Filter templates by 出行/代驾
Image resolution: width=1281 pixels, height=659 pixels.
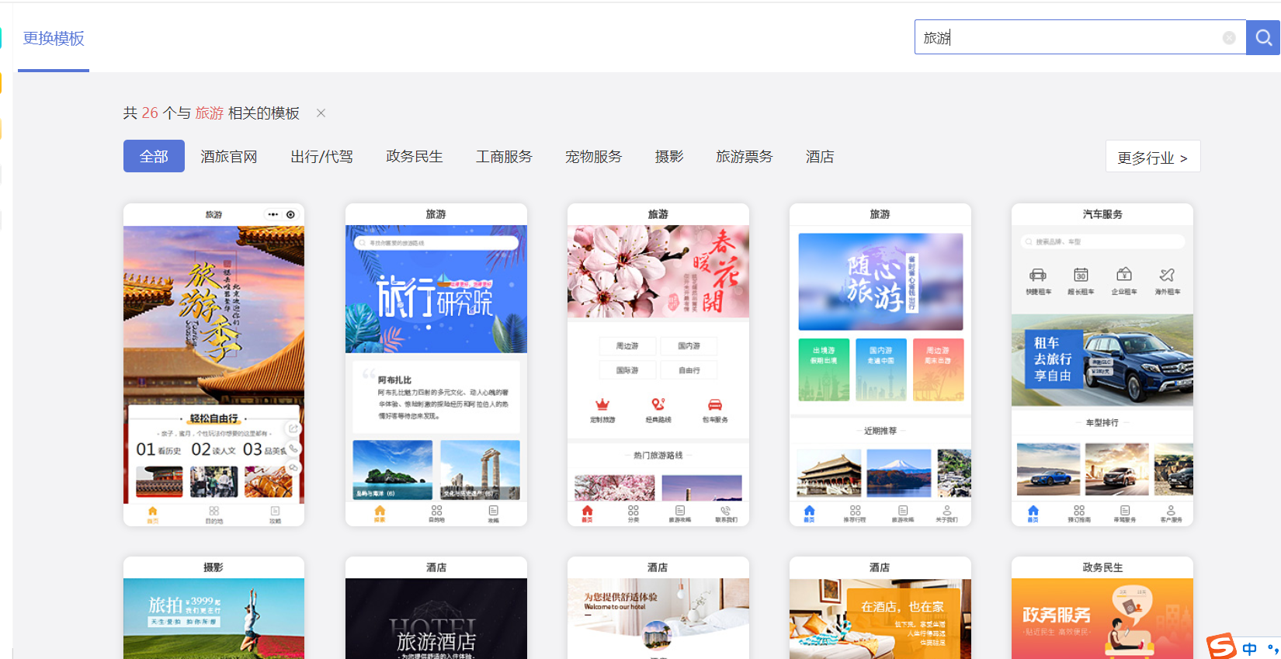(x=321, y=157)
